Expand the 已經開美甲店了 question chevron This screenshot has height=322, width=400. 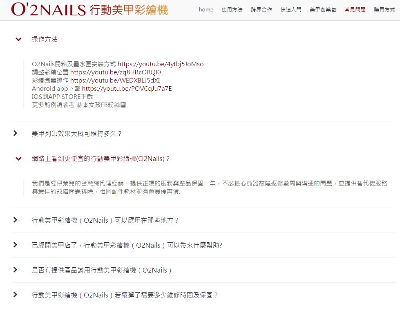15,245
